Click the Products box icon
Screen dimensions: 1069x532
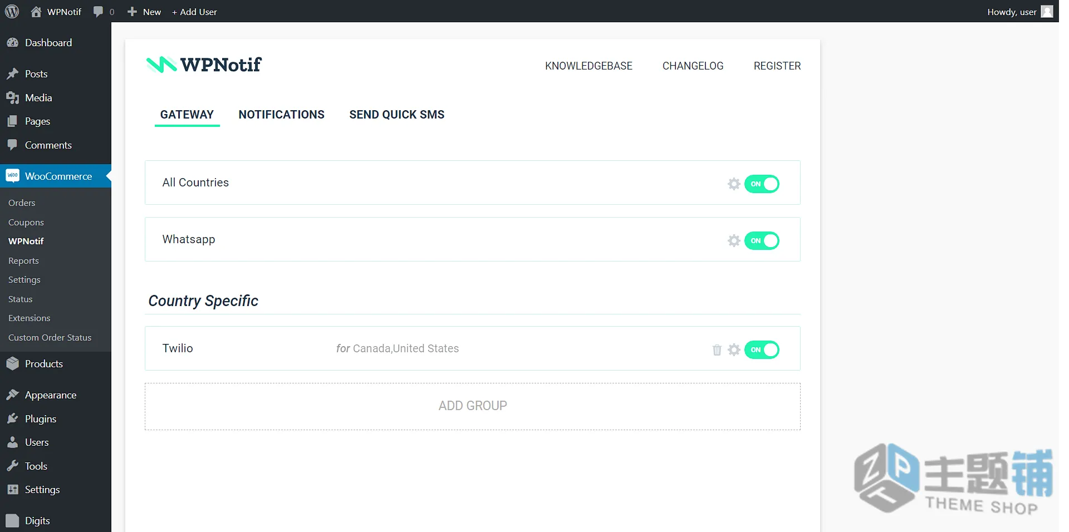coord(12,364)
